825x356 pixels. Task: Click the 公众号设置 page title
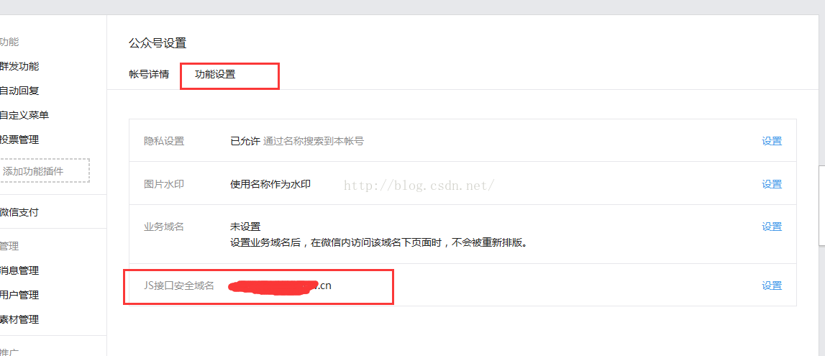(158, 43)
